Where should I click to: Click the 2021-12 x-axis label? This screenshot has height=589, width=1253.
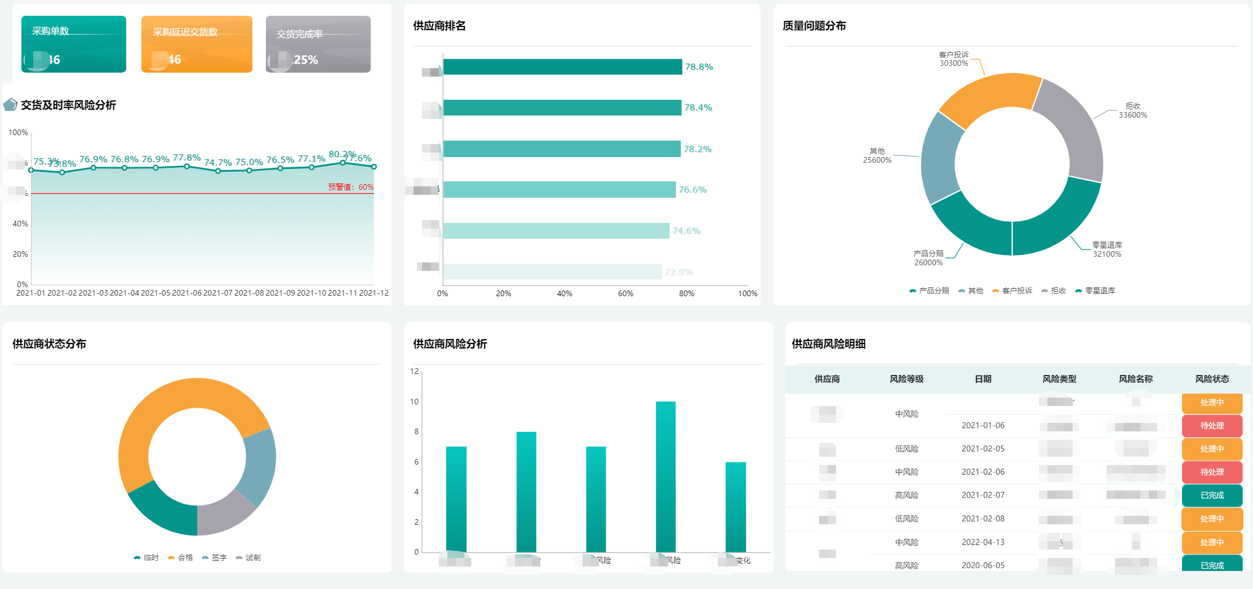click(x=374, y=293)
